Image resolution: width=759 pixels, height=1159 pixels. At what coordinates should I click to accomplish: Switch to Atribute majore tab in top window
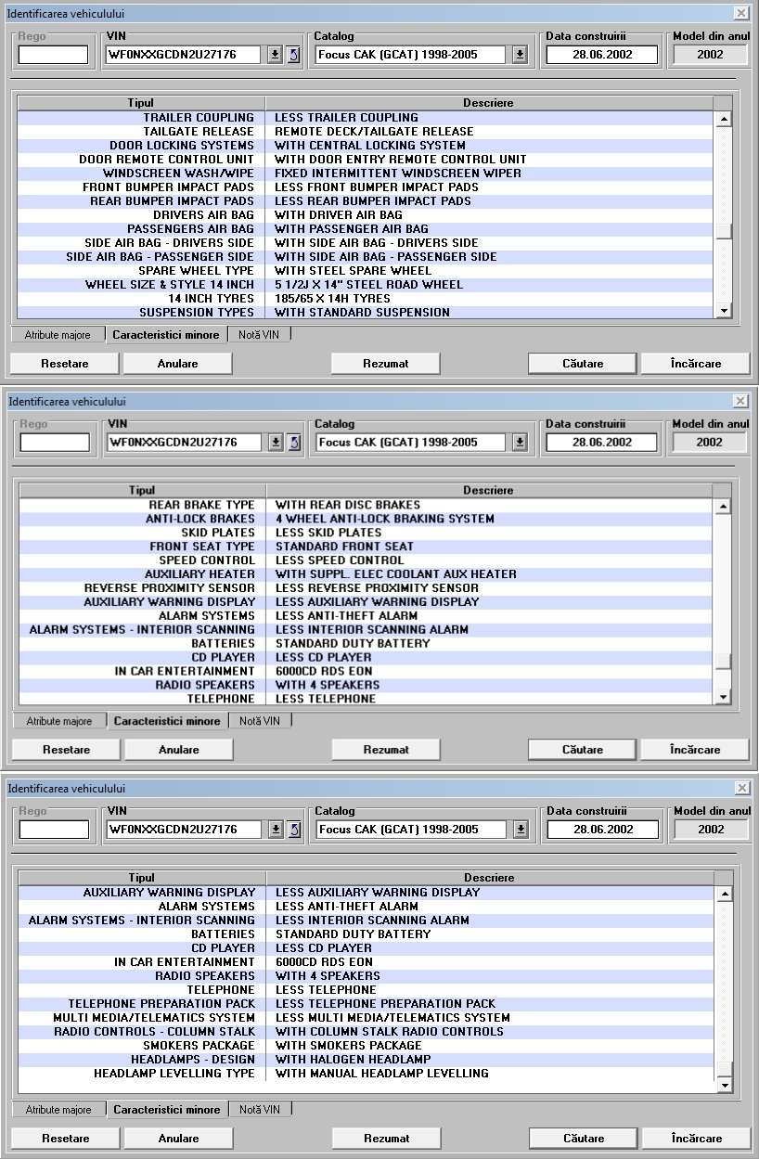(x=58, y=335)
